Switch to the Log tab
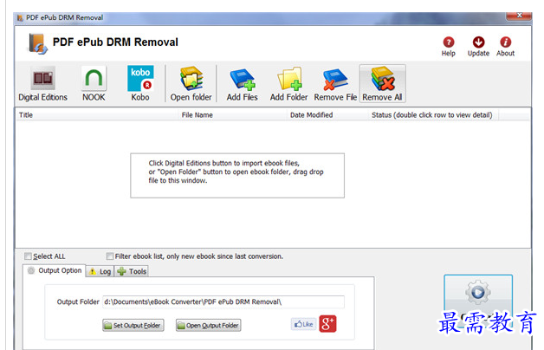 coord(100,272)
